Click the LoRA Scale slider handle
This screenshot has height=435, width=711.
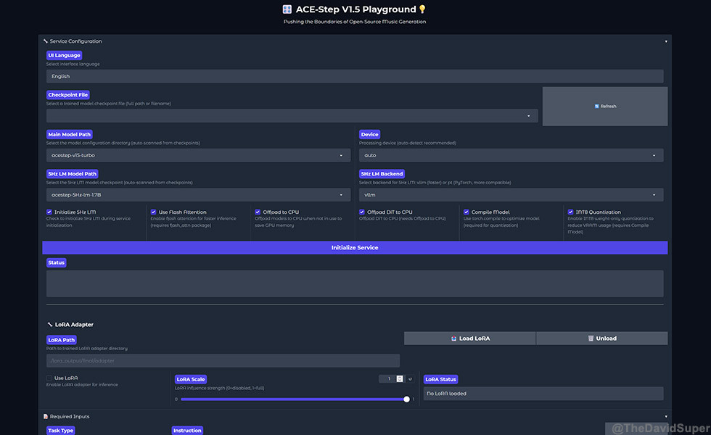click(406, 399)
